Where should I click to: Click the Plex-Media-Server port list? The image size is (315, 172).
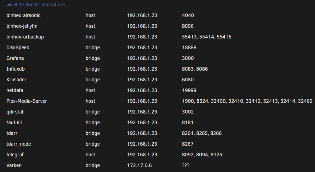point(247,101)
